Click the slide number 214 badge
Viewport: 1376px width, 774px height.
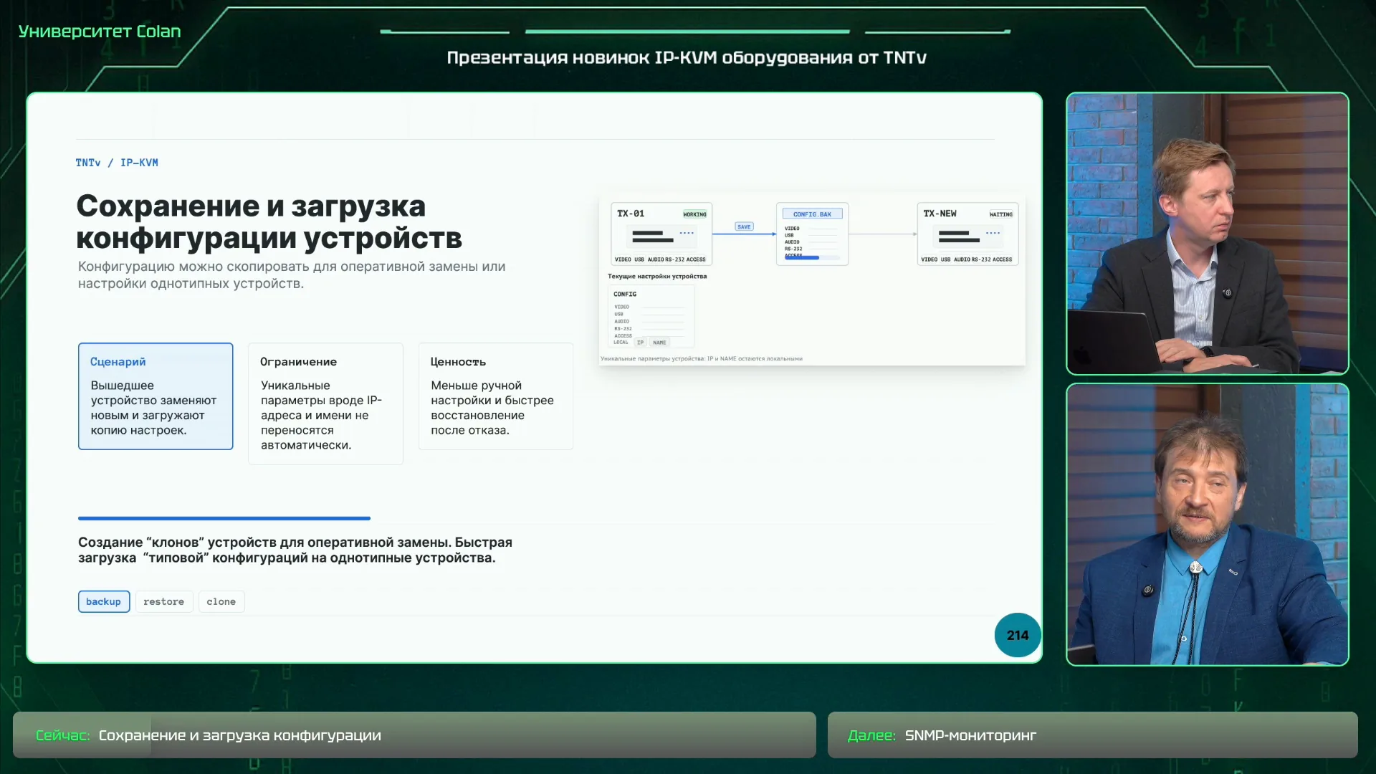[1018, 635]
